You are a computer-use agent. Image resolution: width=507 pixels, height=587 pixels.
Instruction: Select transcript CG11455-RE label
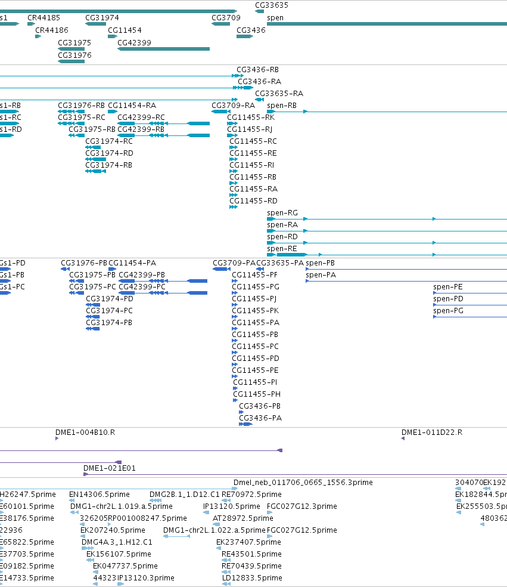click(253, 153)
